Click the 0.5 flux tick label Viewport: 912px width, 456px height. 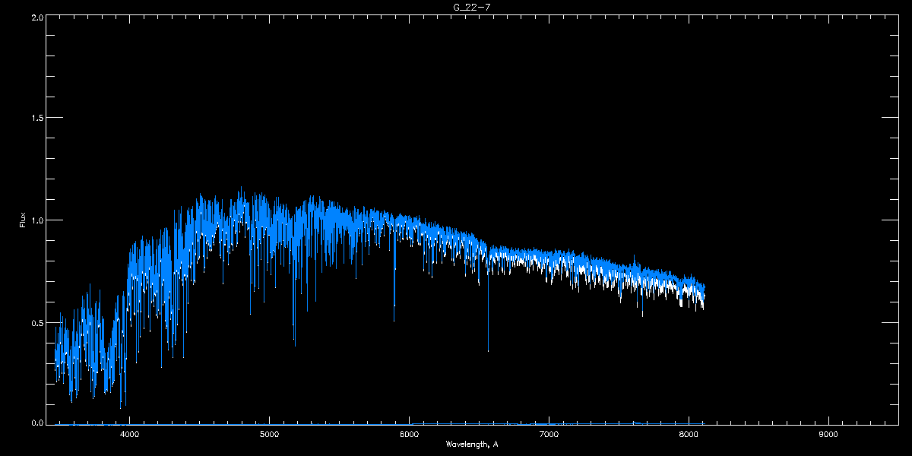click(37, 322)
